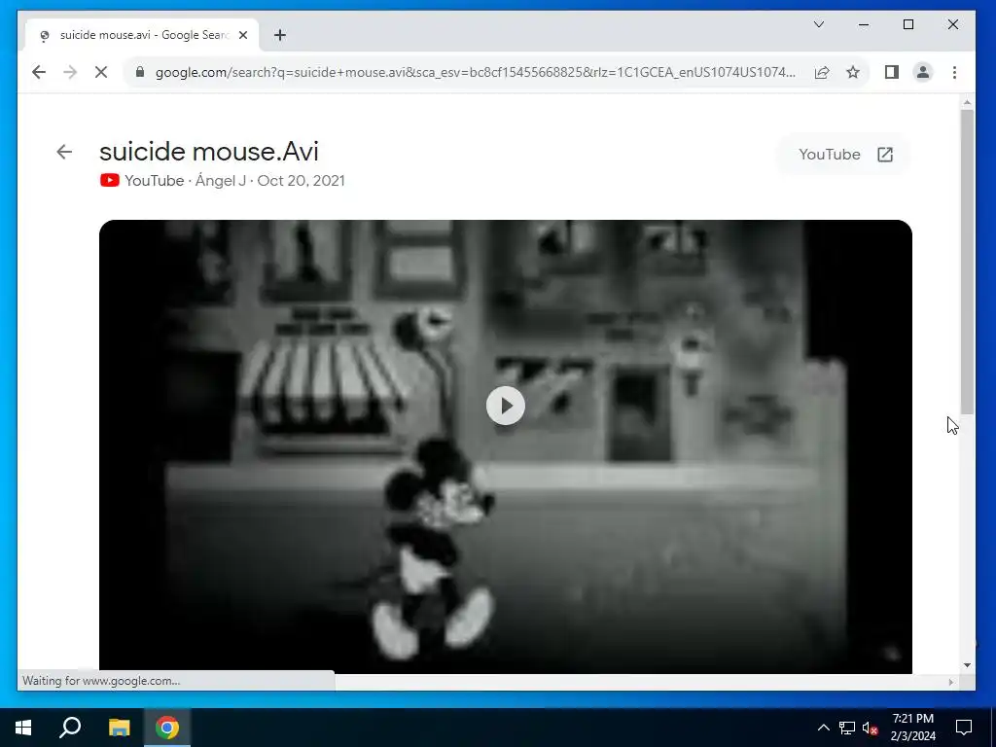Viewport: 996px width, 747px height.
Task: Show hidden system tray icons
Action: 823,728
